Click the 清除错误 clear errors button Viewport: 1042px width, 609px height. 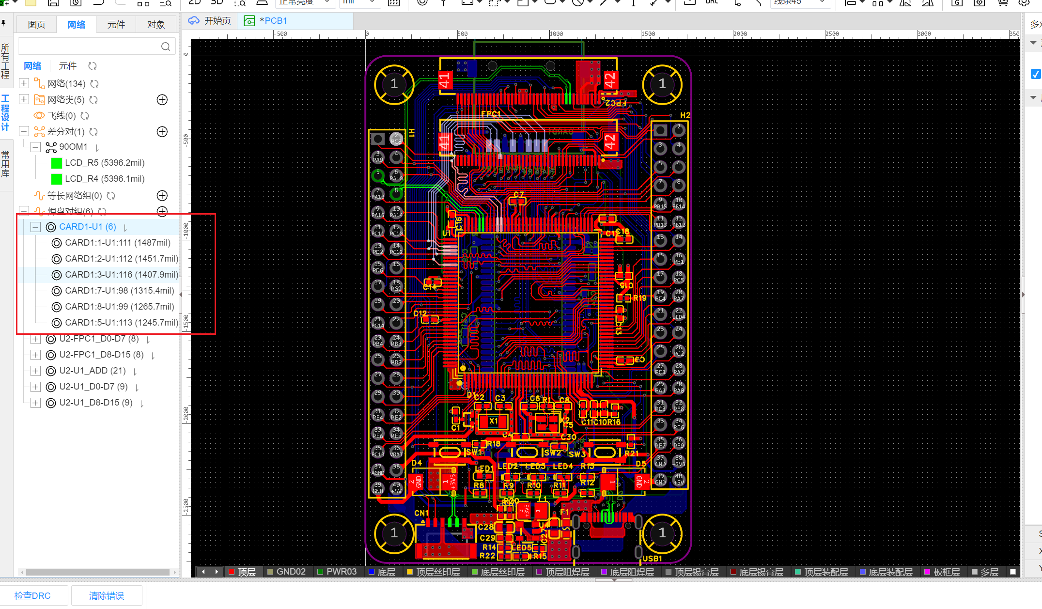tap(107, 595)
